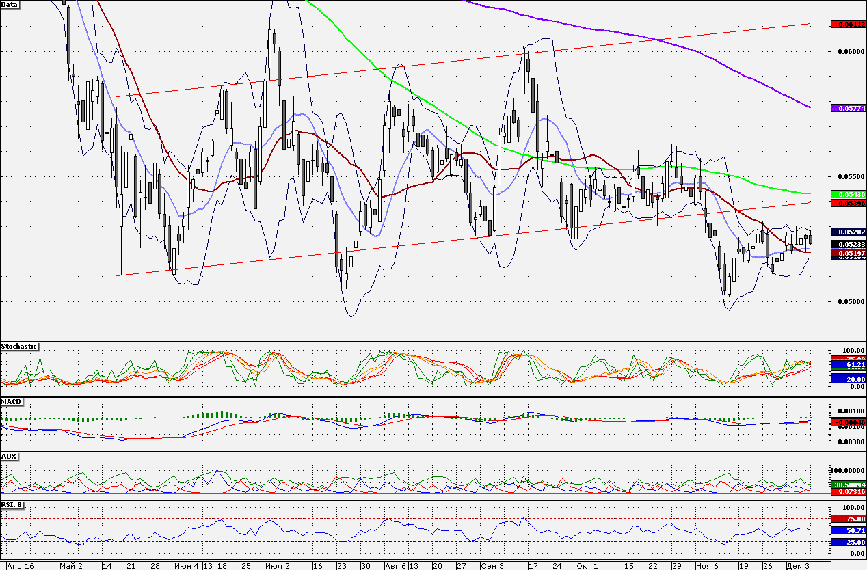
Task: Click the "Июл 2" date label
Action: pyautogui.click(x=277, y=566)
